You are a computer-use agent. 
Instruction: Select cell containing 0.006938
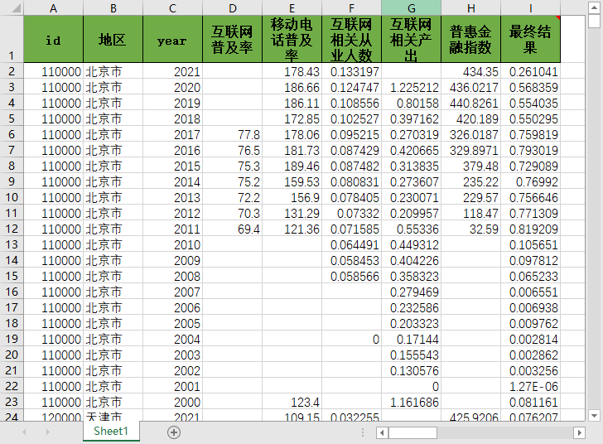(530, 308)
